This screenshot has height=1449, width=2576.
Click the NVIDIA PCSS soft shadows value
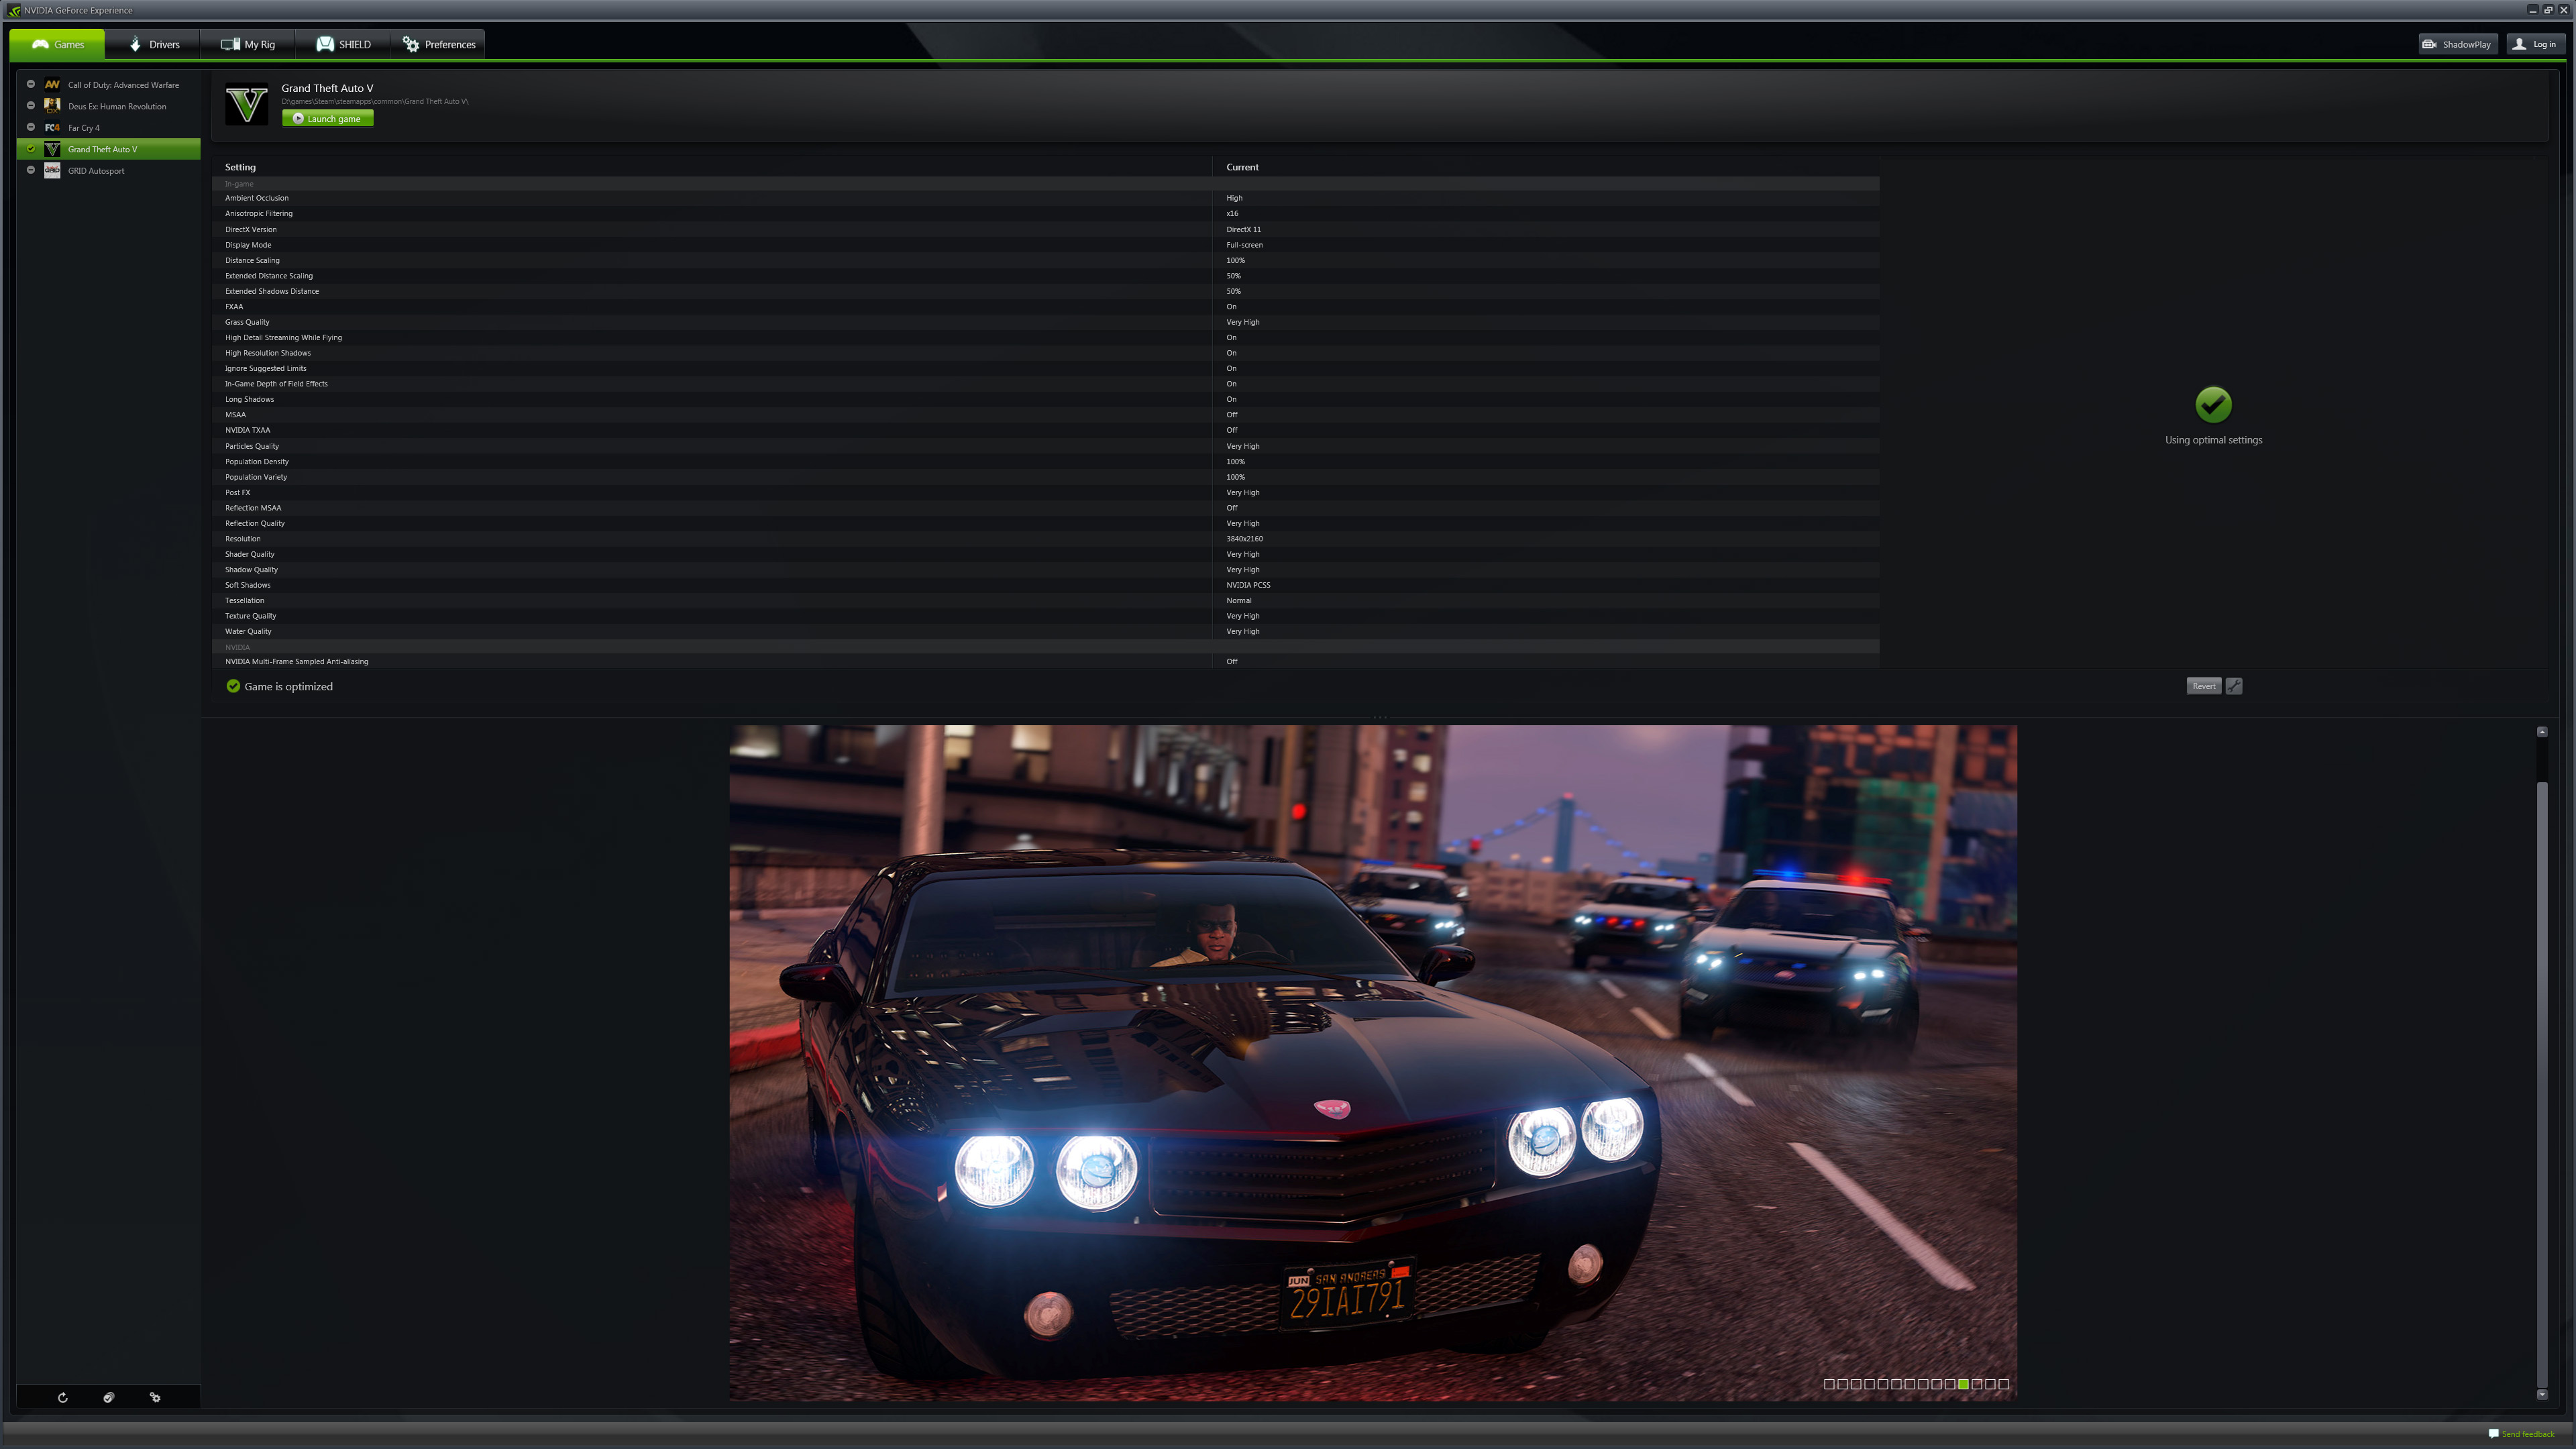click(1248, 585)
